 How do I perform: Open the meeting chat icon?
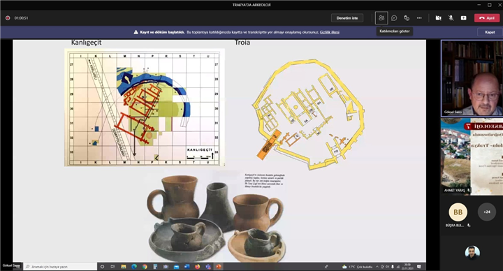coord(394,18)
